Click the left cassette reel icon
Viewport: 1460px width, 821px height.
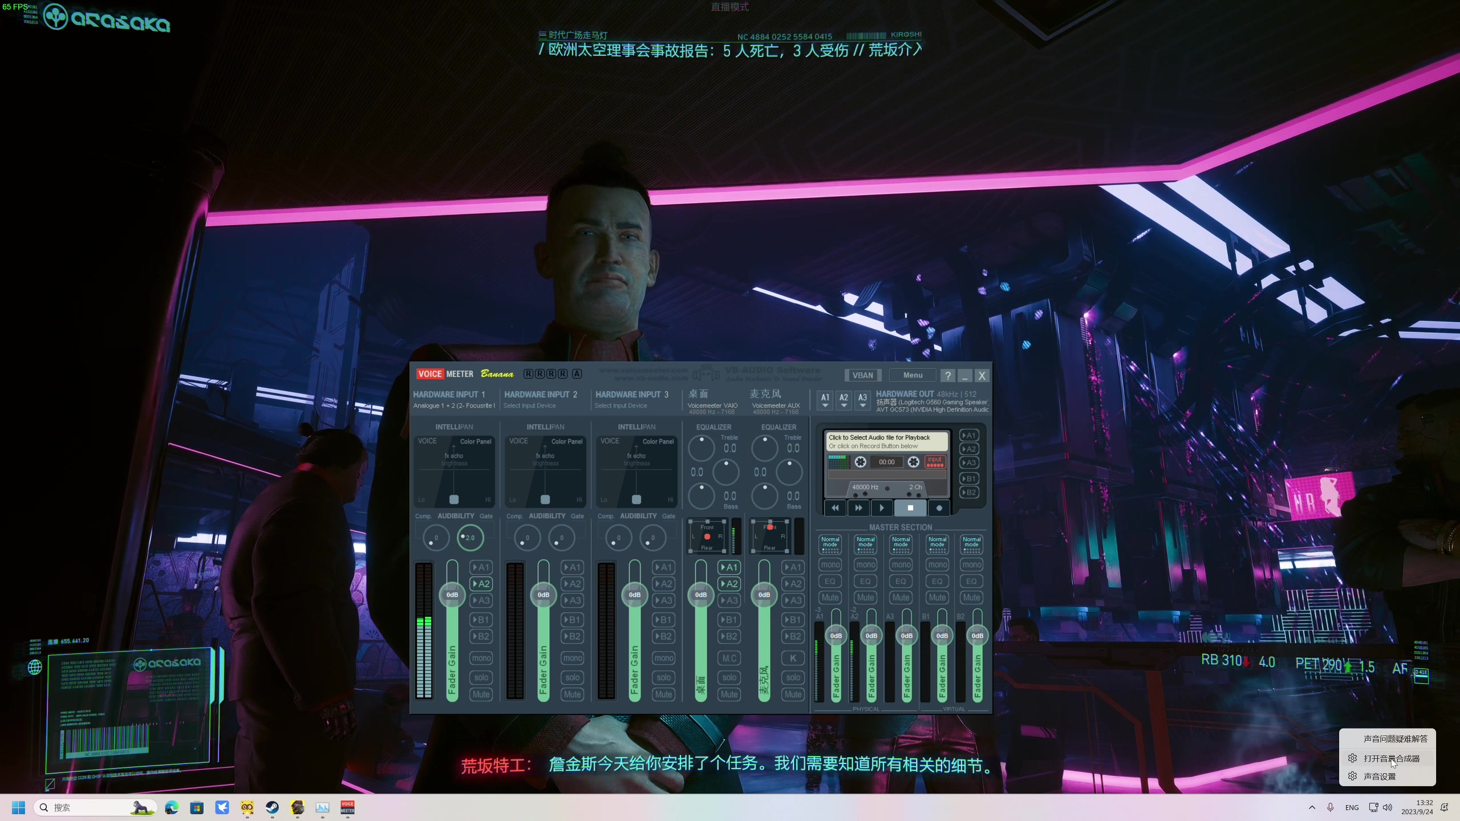click(861, 462)
